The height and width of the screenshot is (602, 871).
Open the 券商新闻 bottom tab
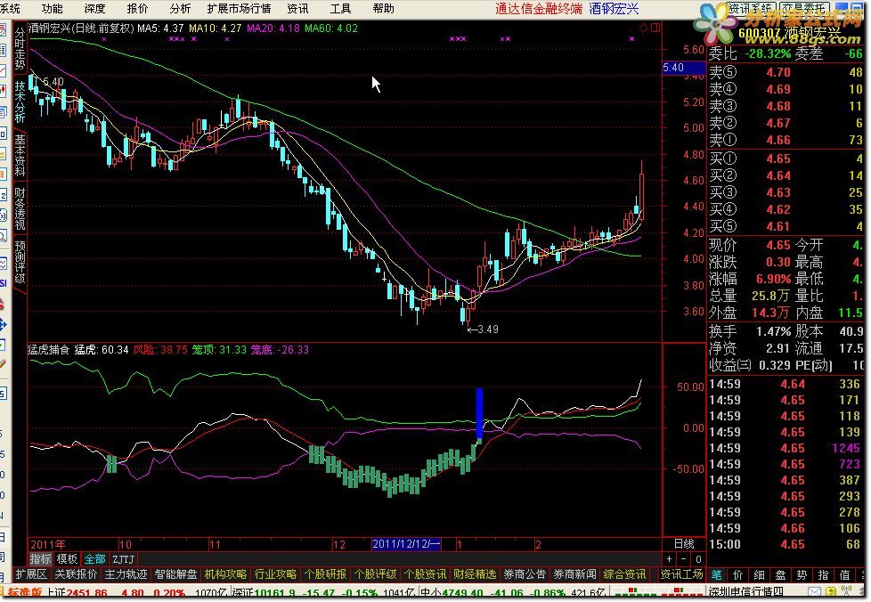tap(574, 574)
